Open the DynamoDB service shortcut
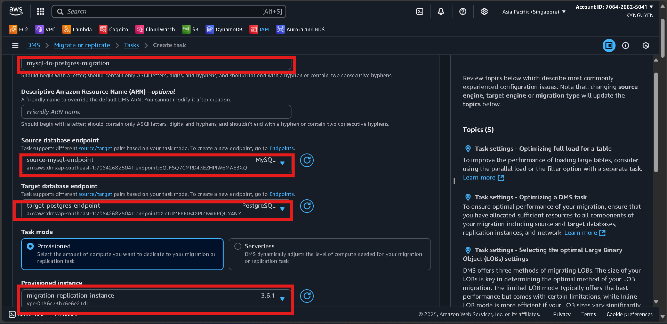Viewport: 667px width, 324px height. pyautogui.click(x=224, y=30)
